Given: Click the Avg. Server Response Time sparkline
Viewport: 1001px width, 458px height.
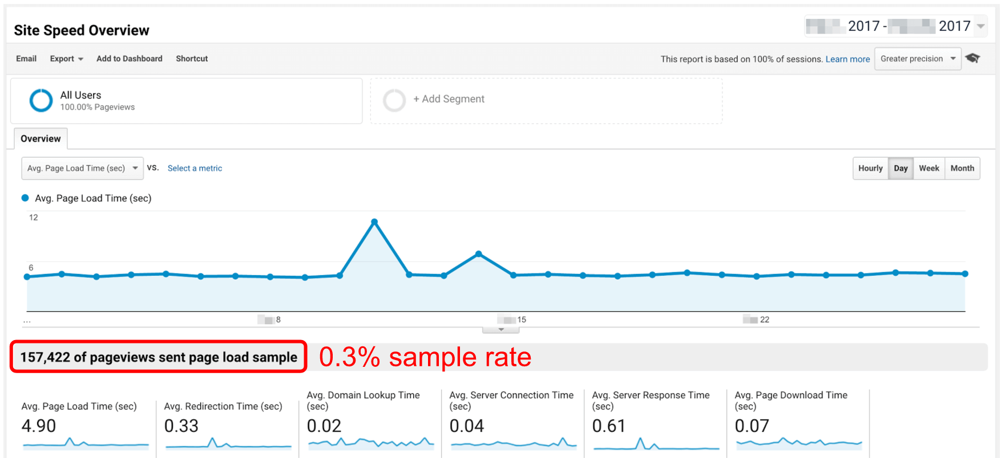Looking at the screenshot, I should coord(656,443).
